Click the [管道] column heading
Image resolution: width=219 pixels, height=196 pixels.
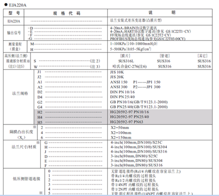pos(165,56)
